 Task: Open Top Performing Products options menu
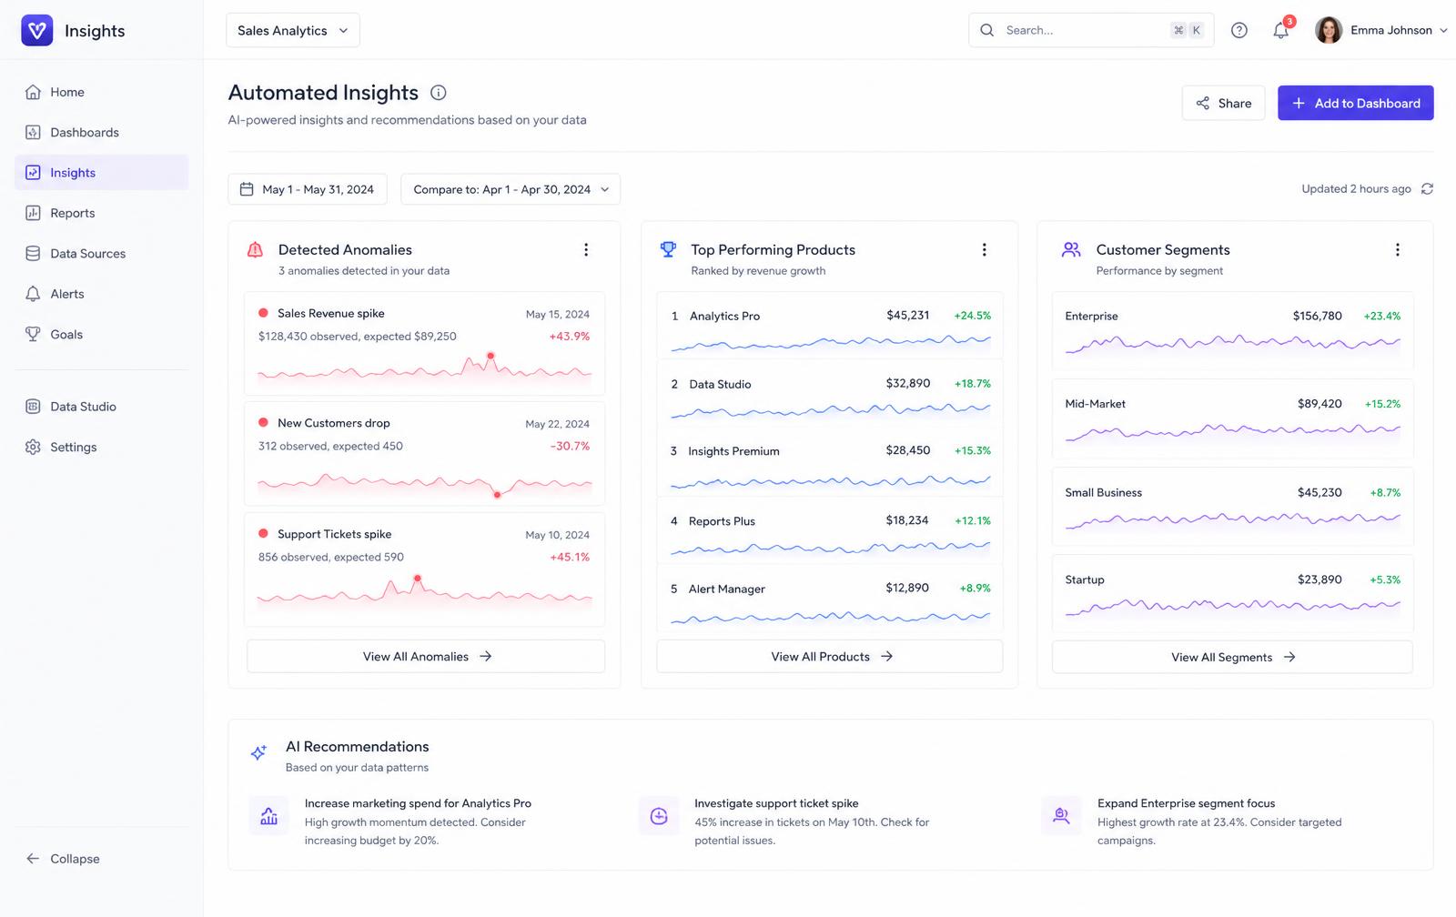984,249
